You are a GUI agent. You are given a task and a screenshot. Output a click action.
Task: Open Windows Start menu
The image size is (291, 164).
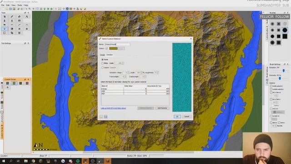(3, 161)
